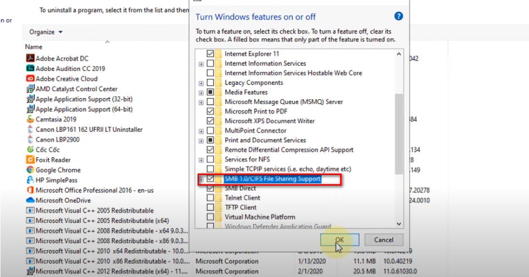Click the HP SimplePass icon
The width and height of the screenshot is (529, 277).
(30, 180)
